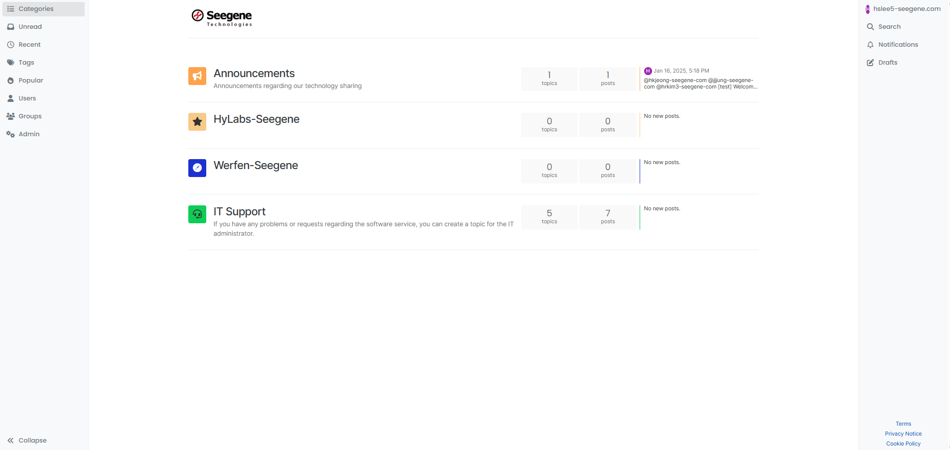Open the Admin panel

coord(29,134)
